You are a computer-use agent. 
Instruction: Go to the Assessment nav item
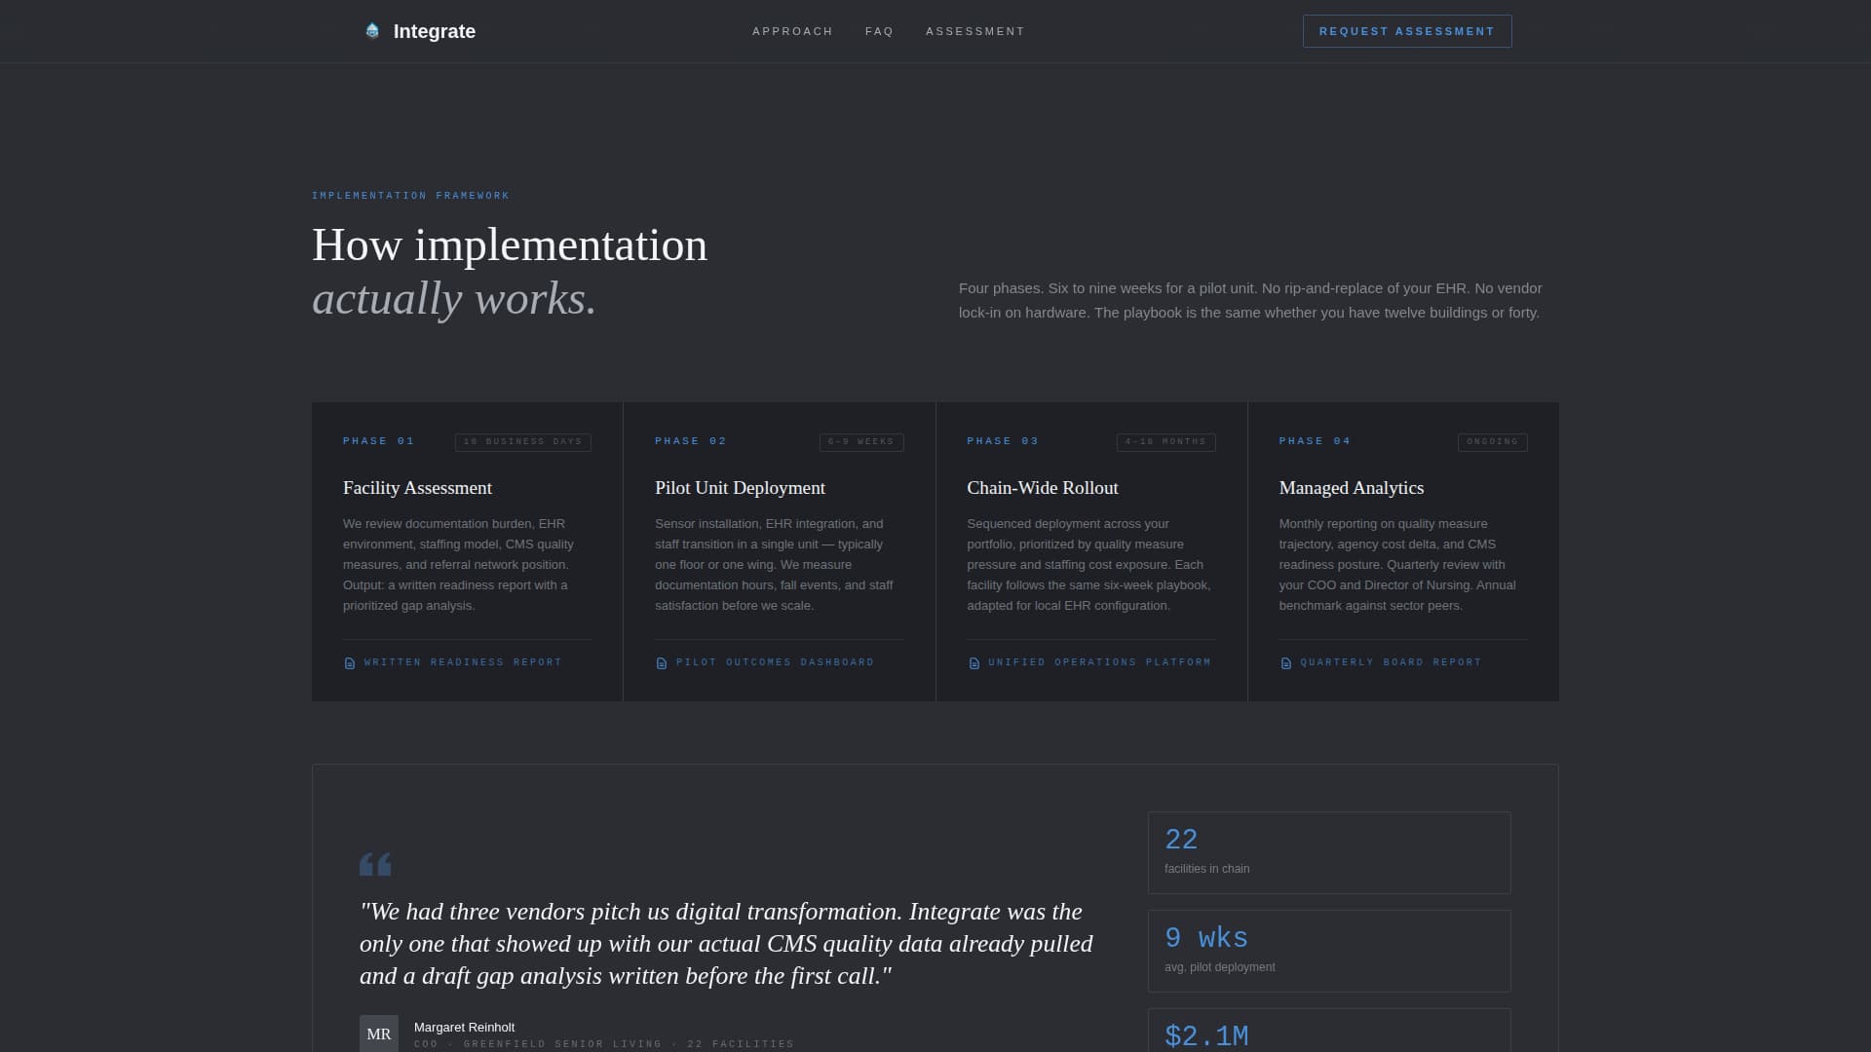point(975,31)
